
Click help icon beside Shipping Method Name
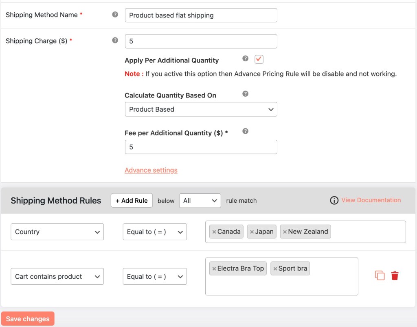click(x=115, y=15)
